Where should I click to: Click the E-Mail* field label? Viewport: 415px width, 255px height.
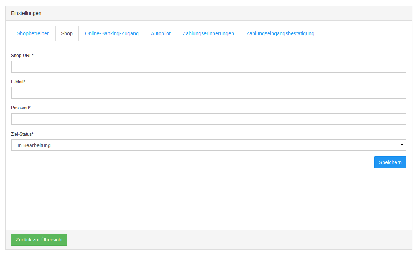[18, 82]
